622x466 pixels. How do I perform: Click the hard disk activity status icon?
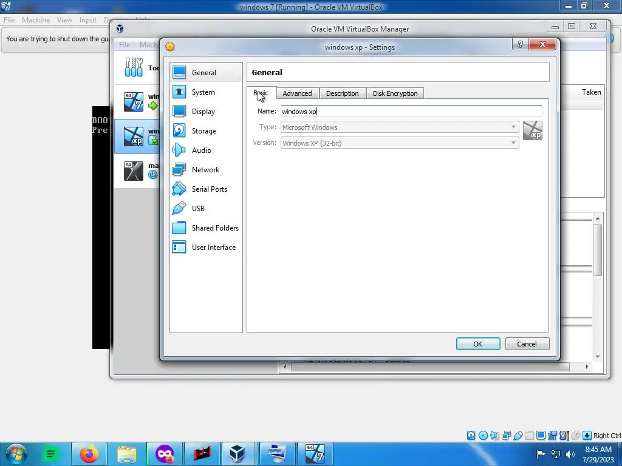(471, 436)
